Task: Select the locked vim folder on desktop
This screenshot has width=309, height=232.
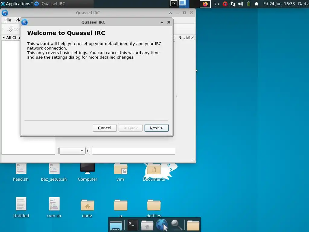Action: click(x=120, y=172)
